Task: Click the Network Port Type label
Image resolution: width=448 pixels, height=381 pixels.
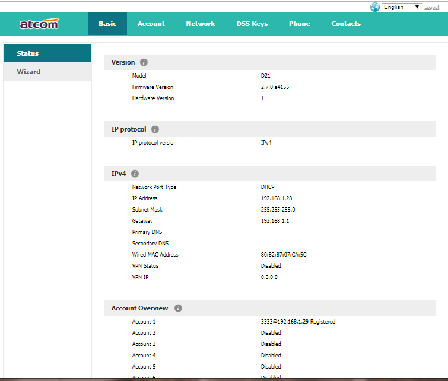Action: 154,187
